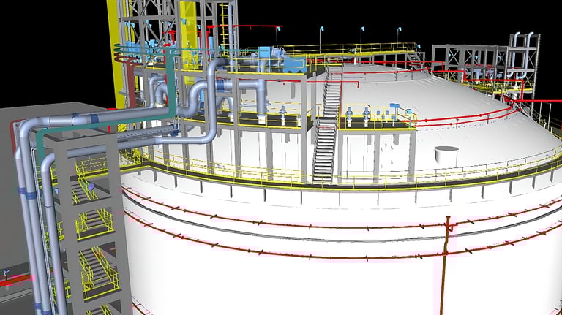Select the tall yellow column at top left

click(x=115, y=53)
